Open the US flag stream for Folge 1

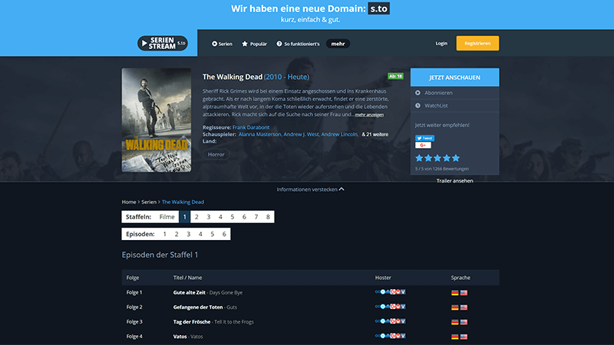464,293
